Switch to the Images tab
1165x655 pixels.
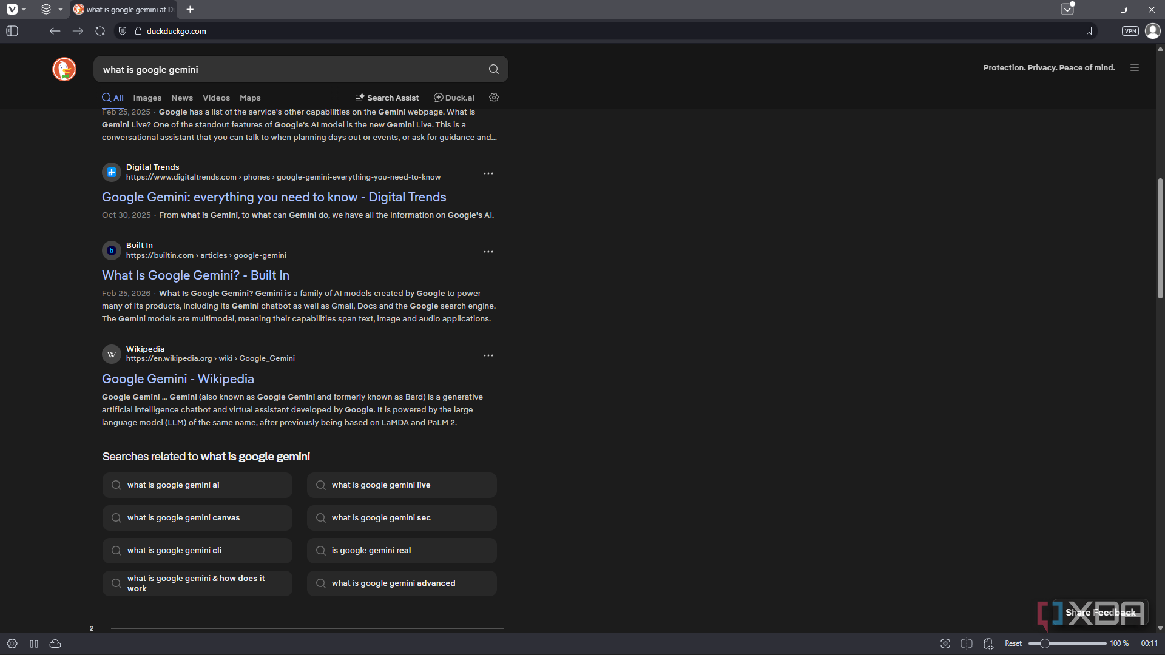[147, 98]
